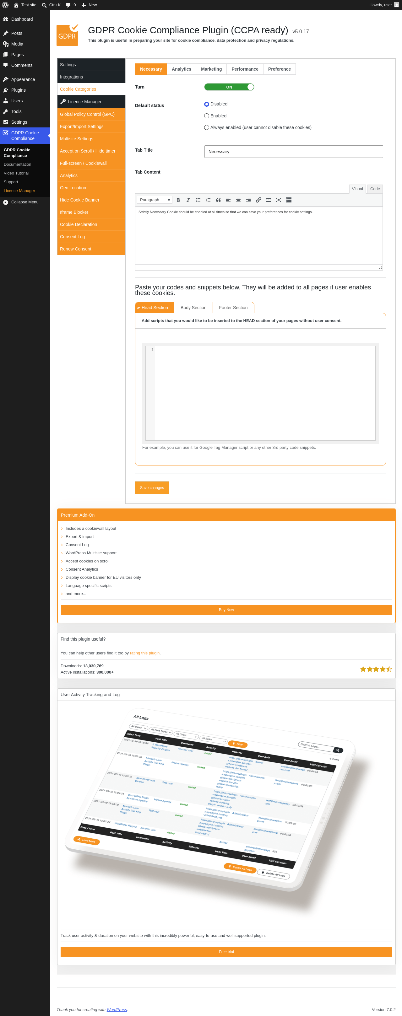Open Export/Import Settings menu item
The image size is (402, 1016).
click(x=91, y=126)
